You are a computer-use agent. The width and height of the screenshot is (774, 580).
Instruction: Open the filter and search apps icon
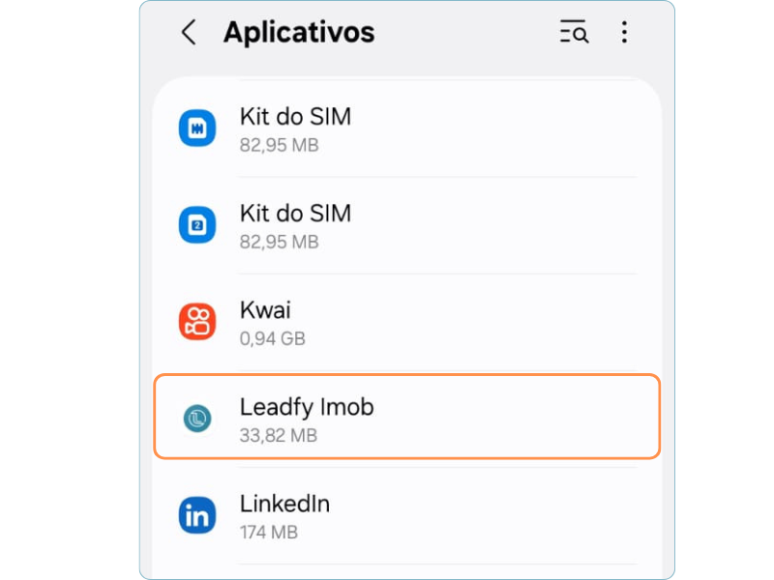[x=574, y=33]
